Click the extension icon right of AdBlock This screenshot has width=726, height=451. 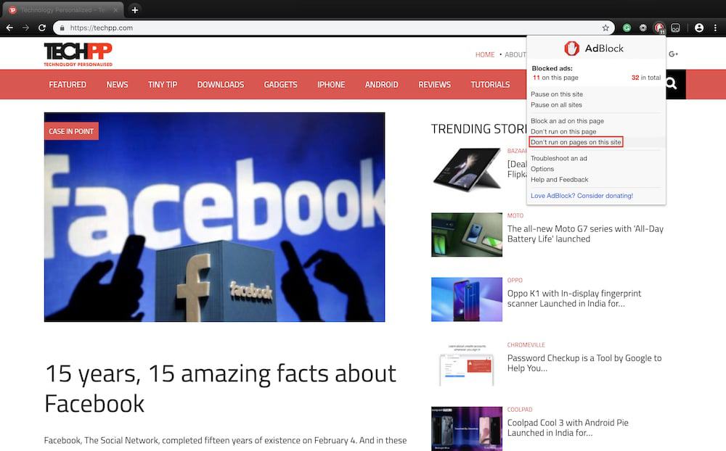[x=675, y=28]
